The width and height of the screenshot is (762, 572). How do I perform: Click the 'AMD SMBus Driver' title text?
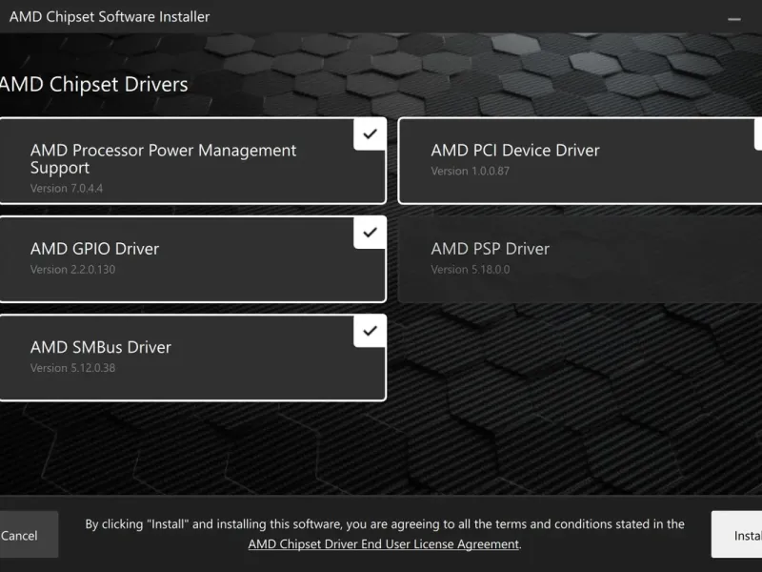point(101,347)
